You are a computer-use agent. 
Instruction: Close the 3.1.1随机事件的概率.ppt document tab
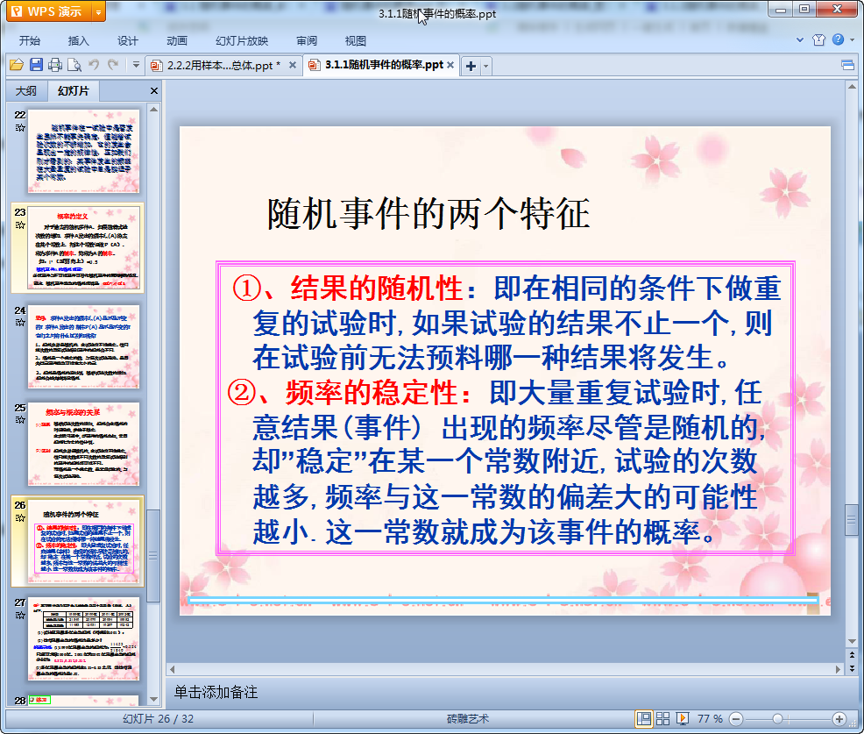pyautogui.click(x=450, y=65)
